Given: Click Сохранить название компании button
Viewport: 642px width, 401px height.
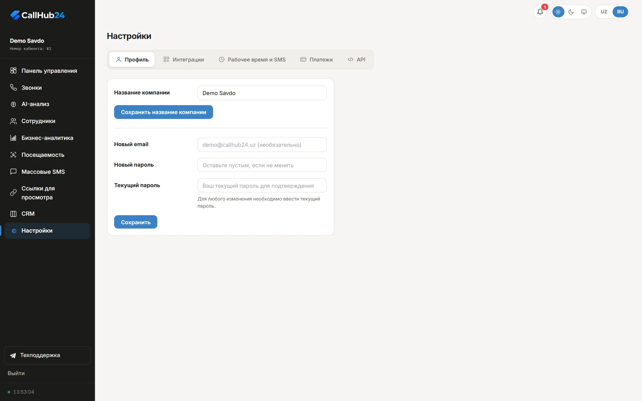Looking at the screenshot, I should click(163, 112).
